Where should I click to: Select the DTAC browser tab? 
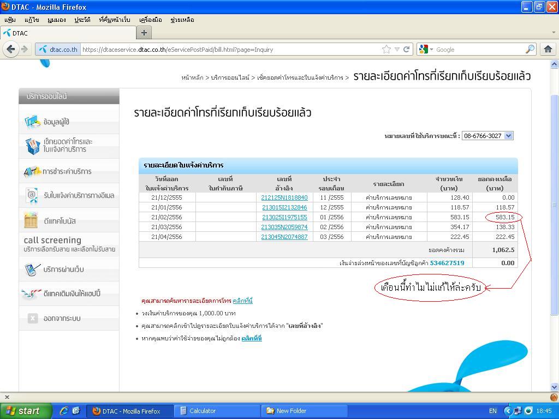point(68,33)
